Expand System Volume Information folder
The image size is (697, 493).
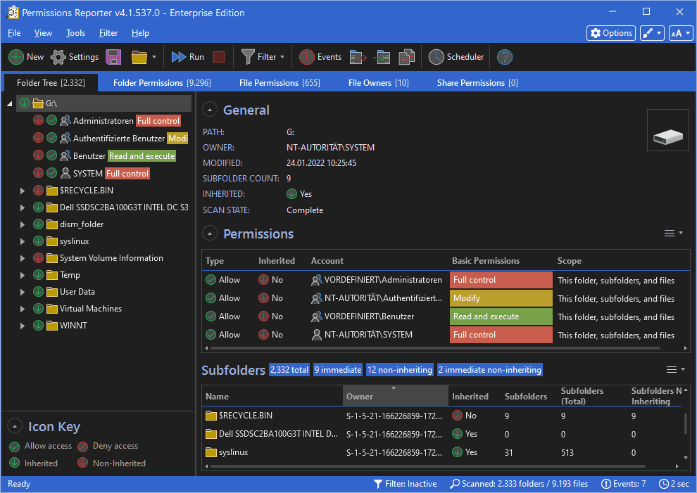tap(23, 258)
